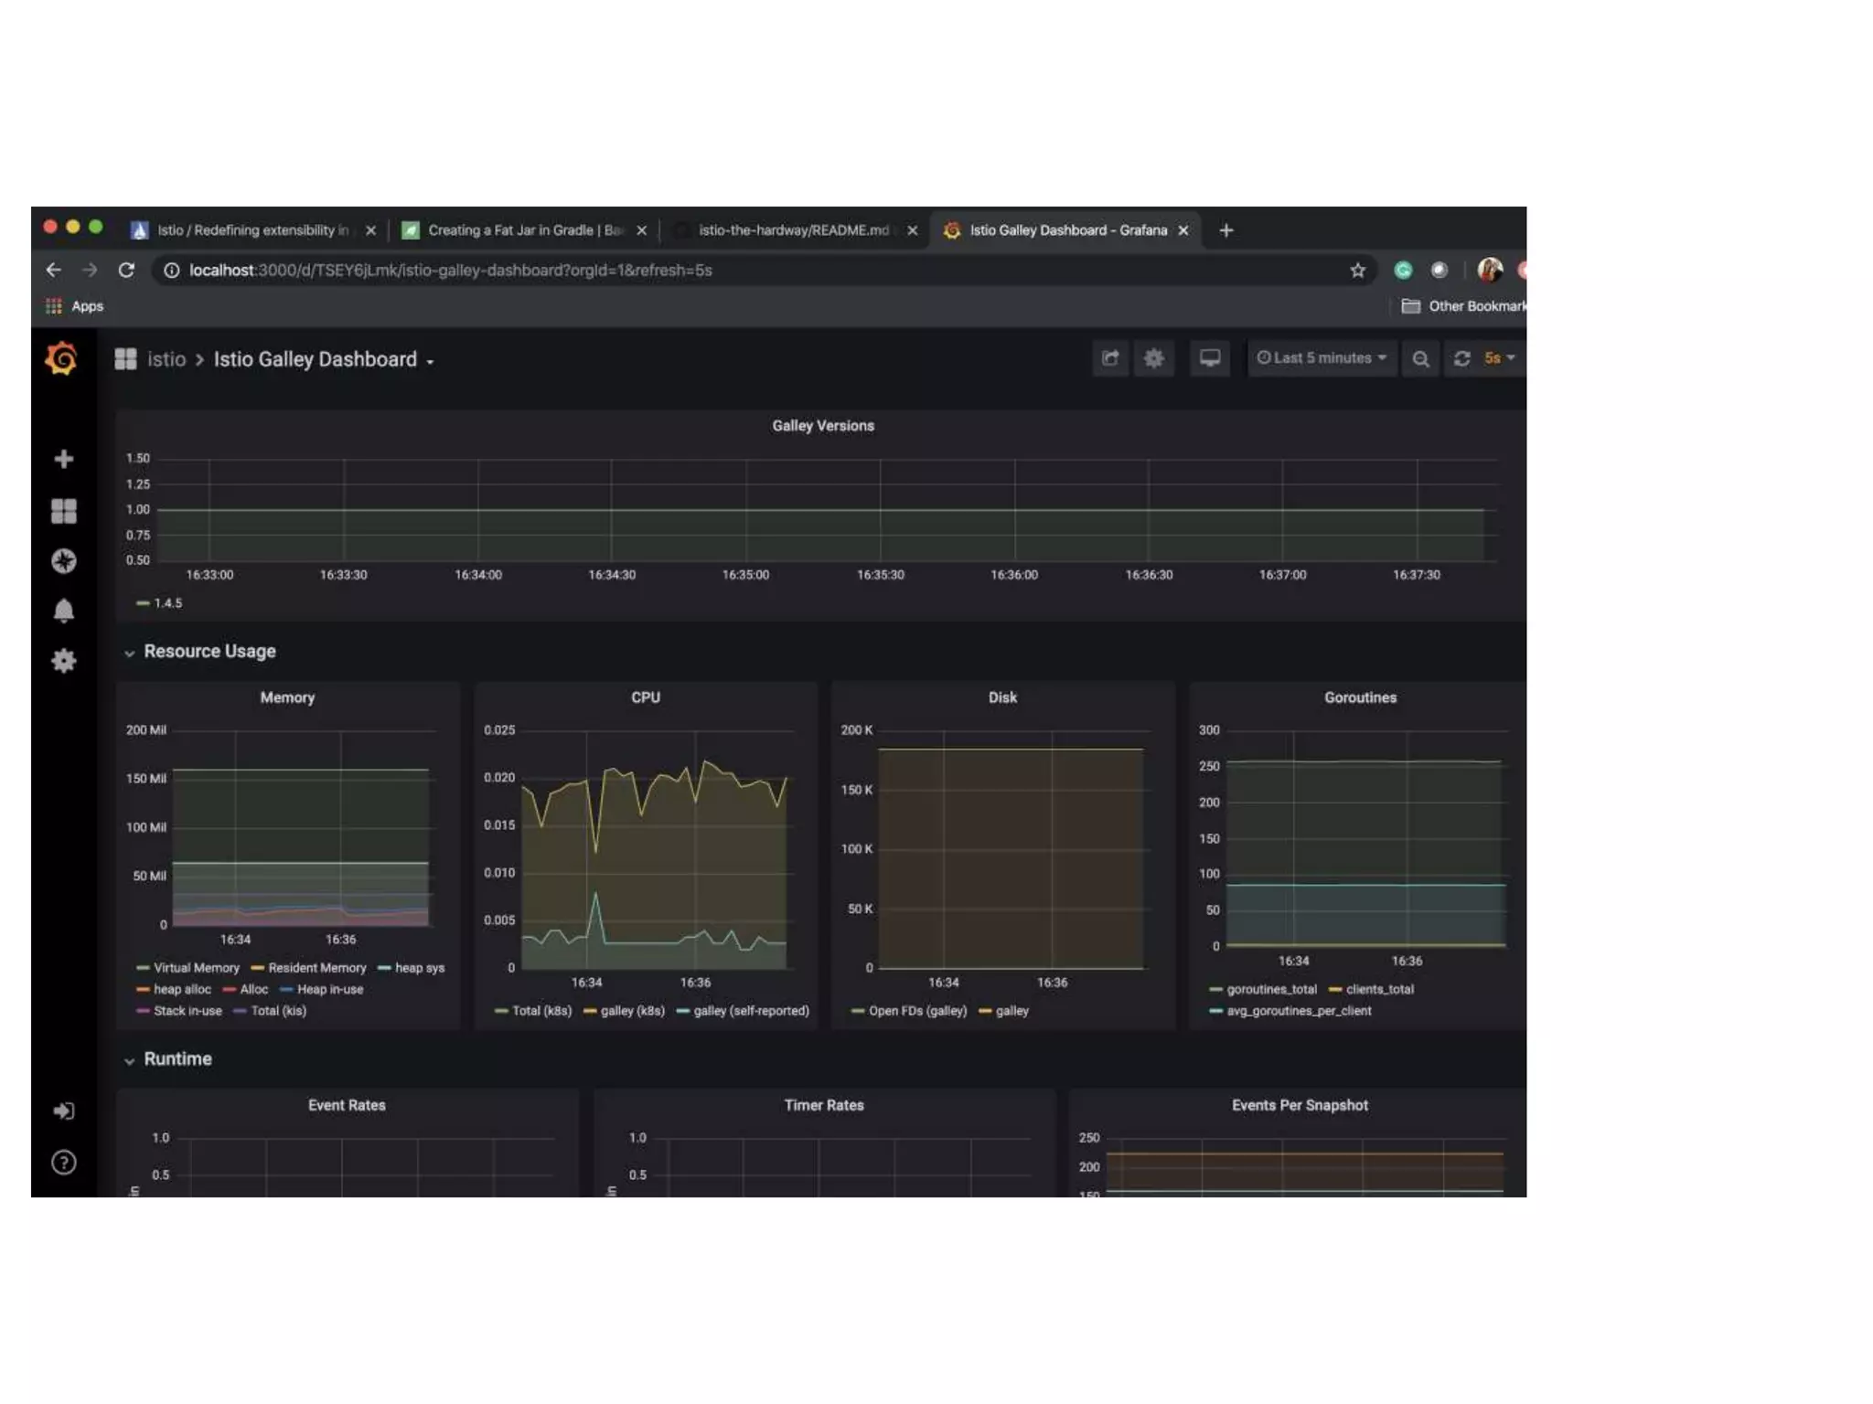The height and width of the screenshot is (1404, 1873).
Task: Cycle view mode with monitor icon
Action: [x=1209, y=358]
